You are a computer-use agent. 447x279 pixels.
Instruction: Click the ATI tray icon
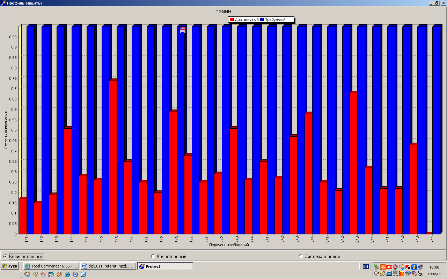pyautogui.click(x=389, y=267)
